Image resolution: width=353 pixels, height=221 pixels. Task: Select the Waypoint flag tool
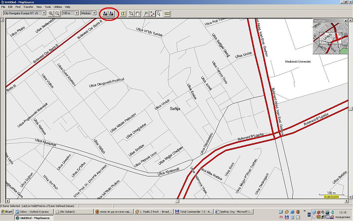tap(146, 13)
